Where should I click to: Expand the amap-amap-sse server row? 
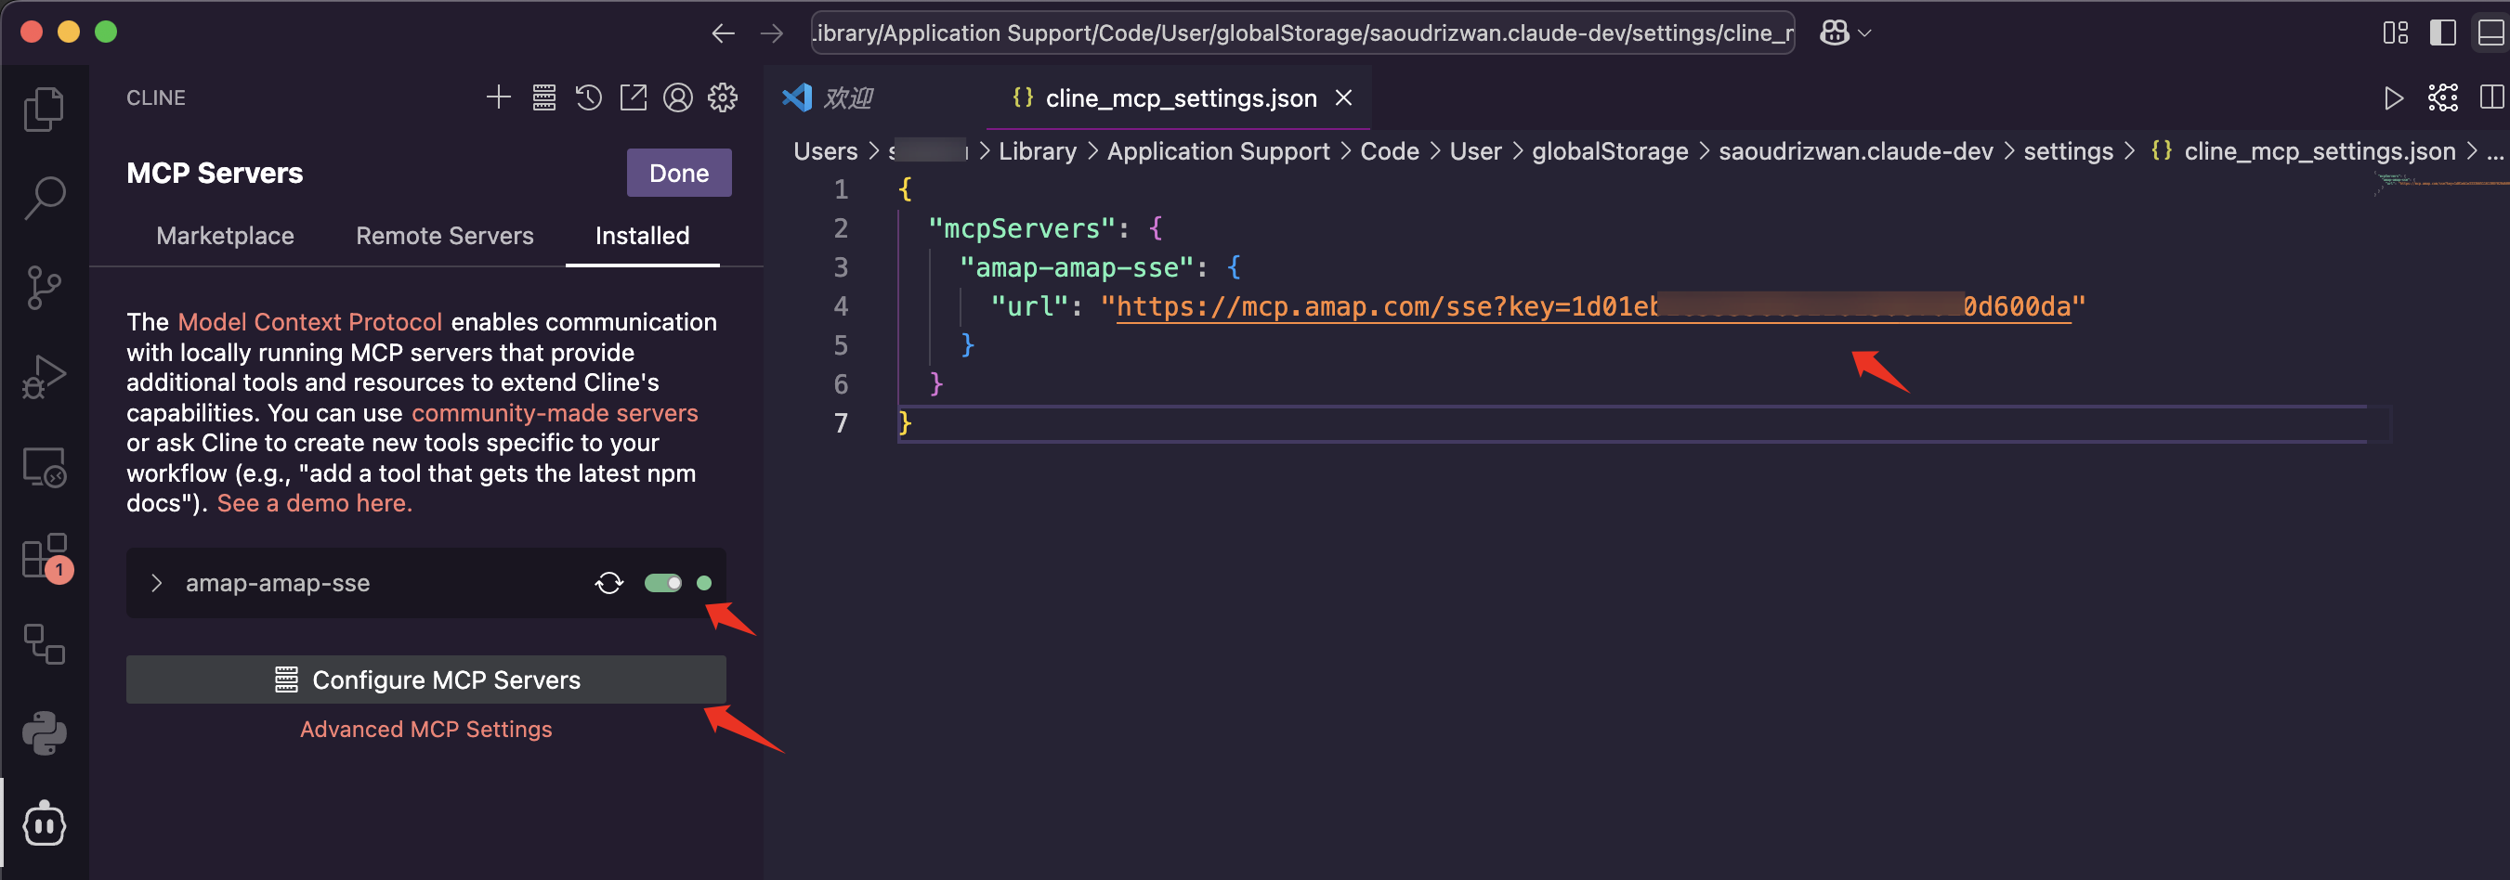[x=156, y=583]
